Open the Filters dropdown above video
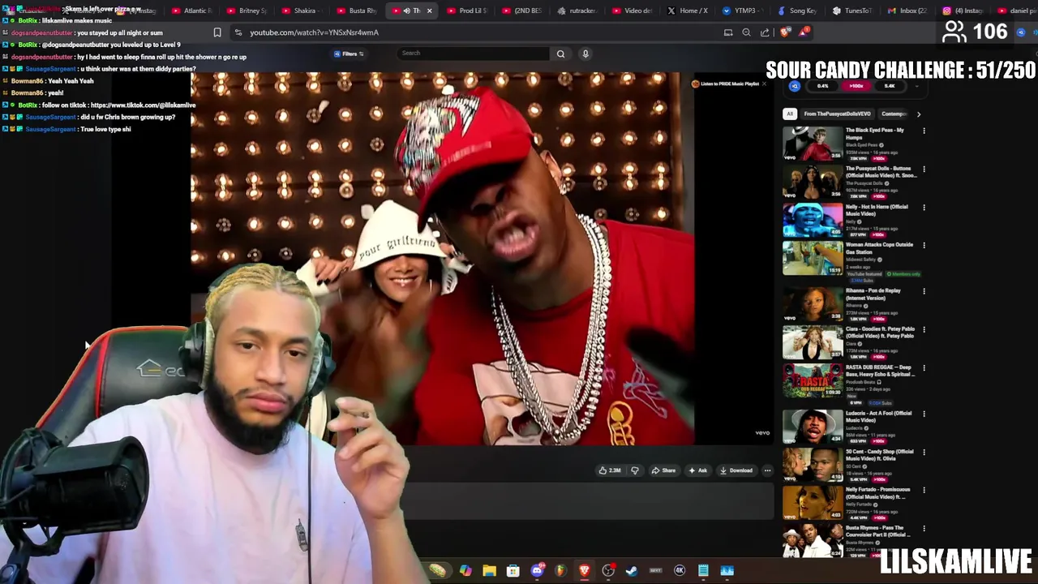1038x584 pixels. click(x=349, y=54)
